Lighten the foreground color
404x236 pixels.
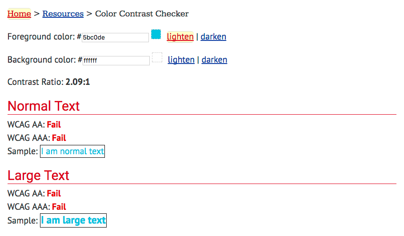180,36
